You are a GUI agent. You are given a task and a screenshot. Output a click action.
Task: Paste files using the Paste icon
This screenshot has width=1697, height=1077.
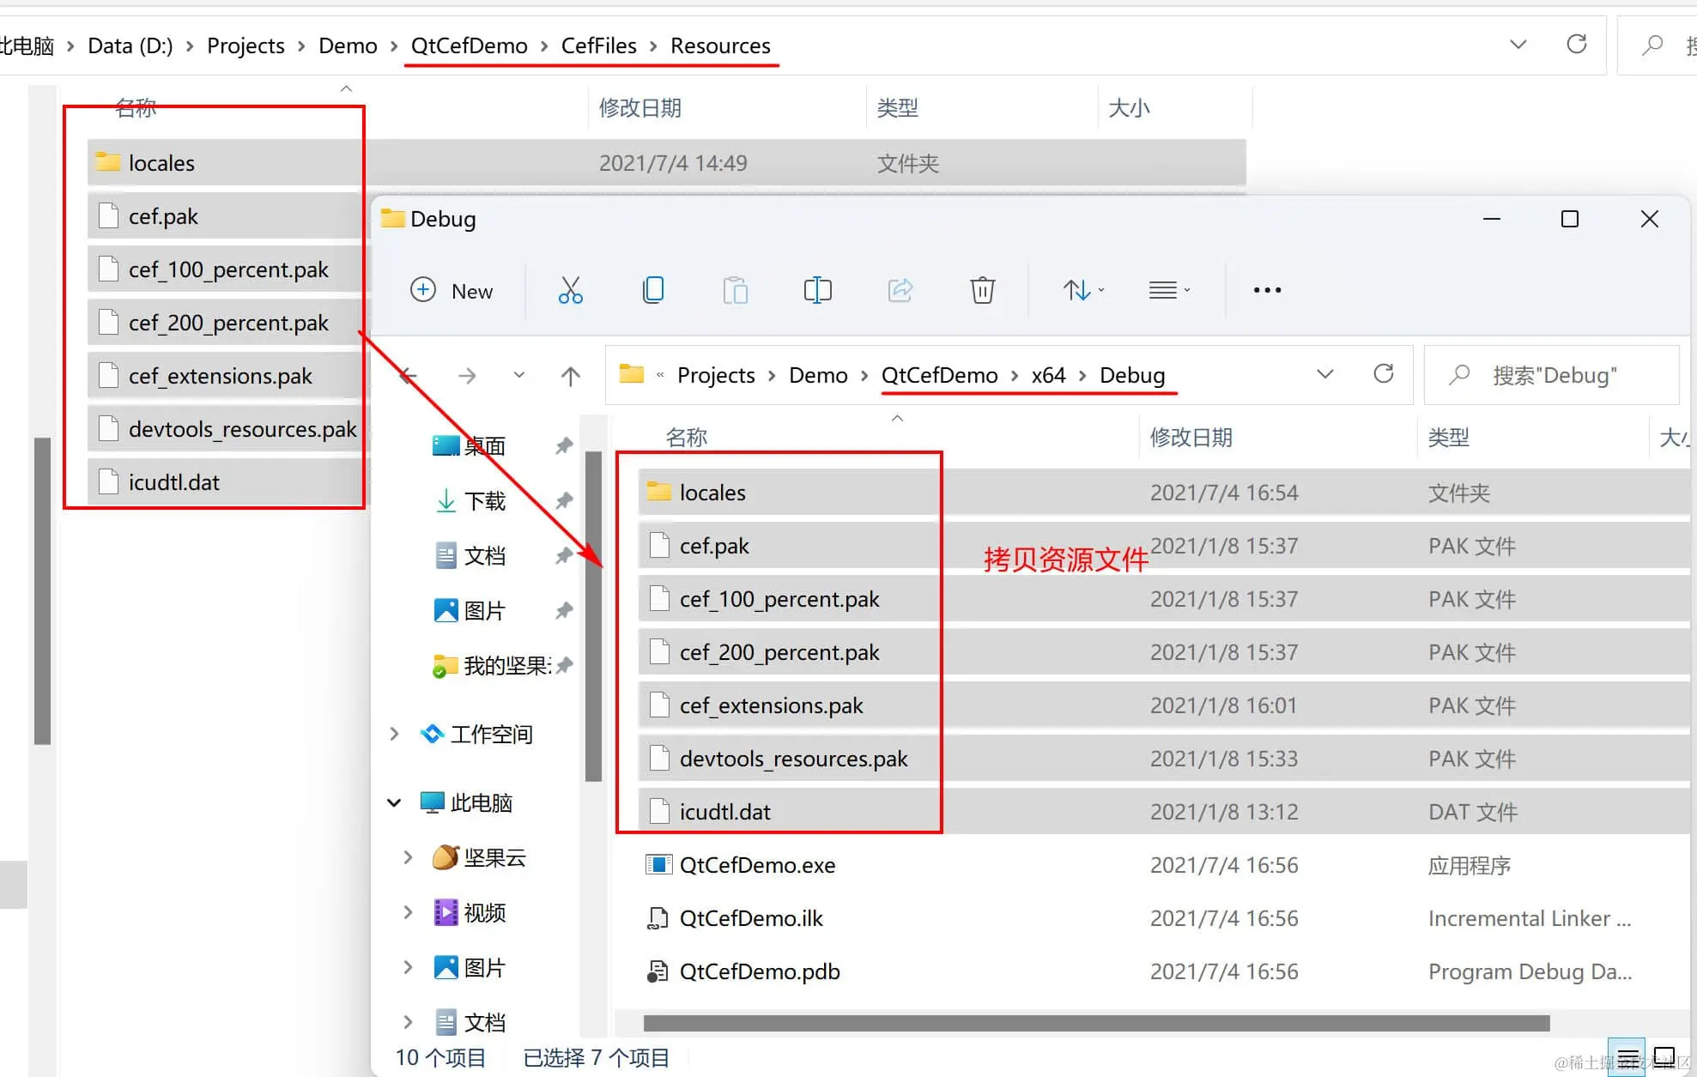(735, 290)
